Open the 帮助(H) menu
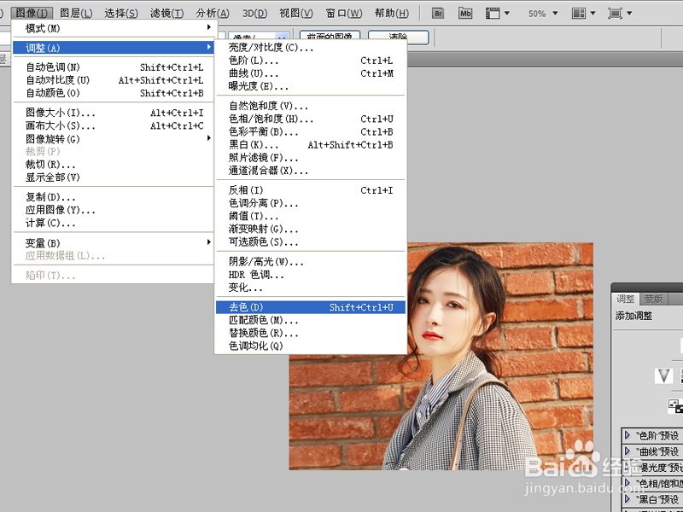Image resolution: width=683 pixels, height=512 pixels. 392,13
